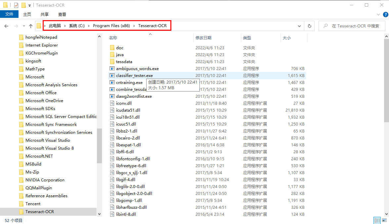Select the libgomp-1.dll file name
Image resolution: width=389 pixels, height=224 pixels.
pos(129,200)
